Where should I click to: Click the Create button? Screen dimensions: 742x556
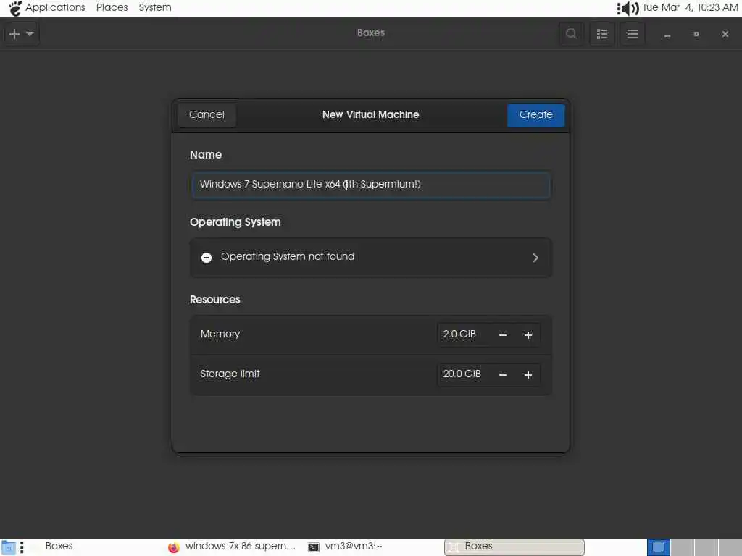535,115
